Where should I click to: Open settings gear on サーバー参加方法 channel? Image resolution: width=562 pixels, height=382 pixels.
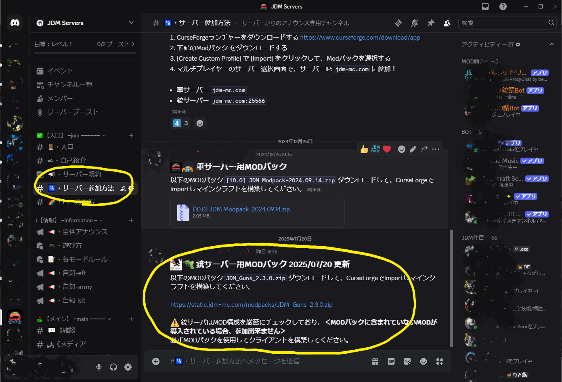click(x=131, y=188)
